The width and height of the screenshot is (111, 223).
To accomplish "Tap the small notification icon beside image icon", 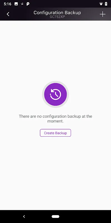I will click(22, 4).
